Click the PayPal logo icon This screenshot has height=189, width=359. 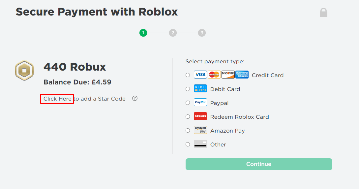click(200, 103)
